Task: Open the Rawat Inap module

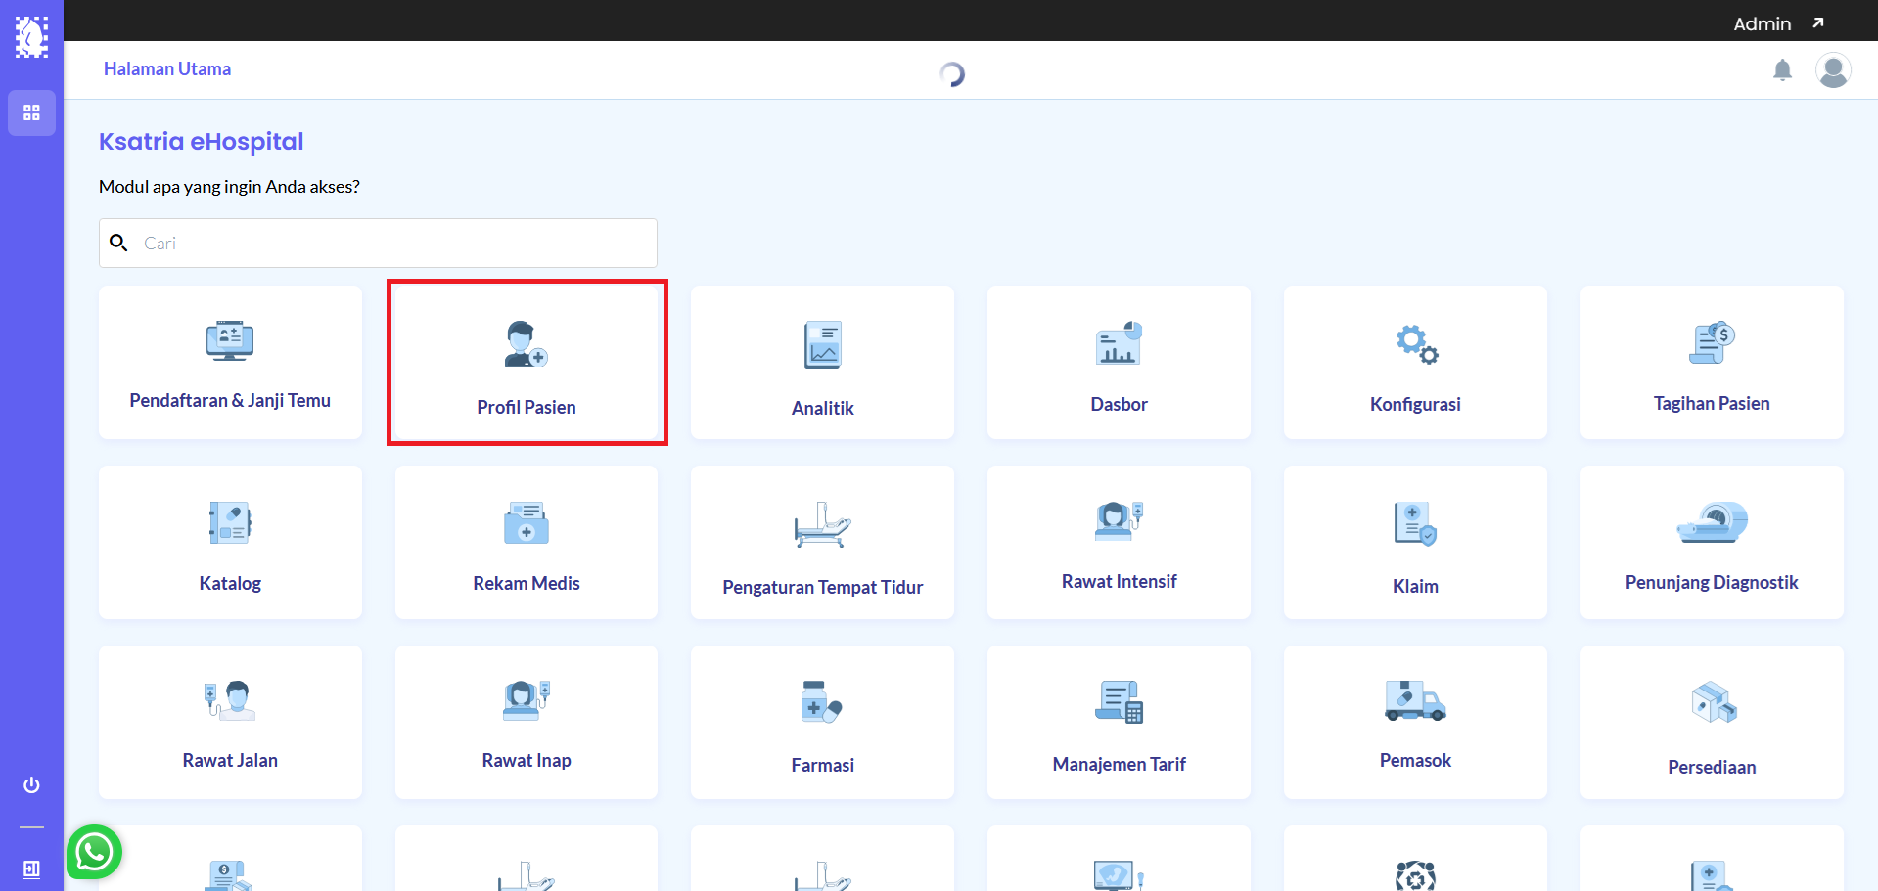Action: pos(527,722)
